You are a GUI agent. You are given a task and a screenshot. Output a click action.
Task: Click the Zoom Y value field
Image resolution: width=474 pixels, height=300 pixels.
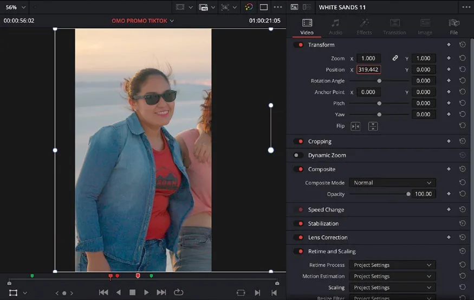click(x=423, y=58)
